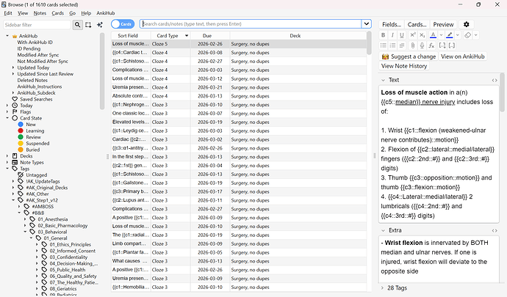Select the Suspended card state filter
507x297 pixels.
(37, 143)
